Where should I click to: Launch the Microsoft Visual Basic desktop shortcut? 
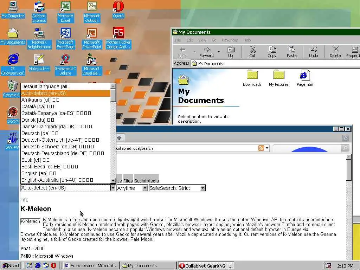pyautogui.click(x=92, y=65)
